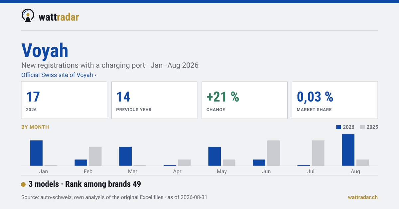Click the February 2025 gray bar
This screenshot has height=209, width=399.
pos(95,156)
